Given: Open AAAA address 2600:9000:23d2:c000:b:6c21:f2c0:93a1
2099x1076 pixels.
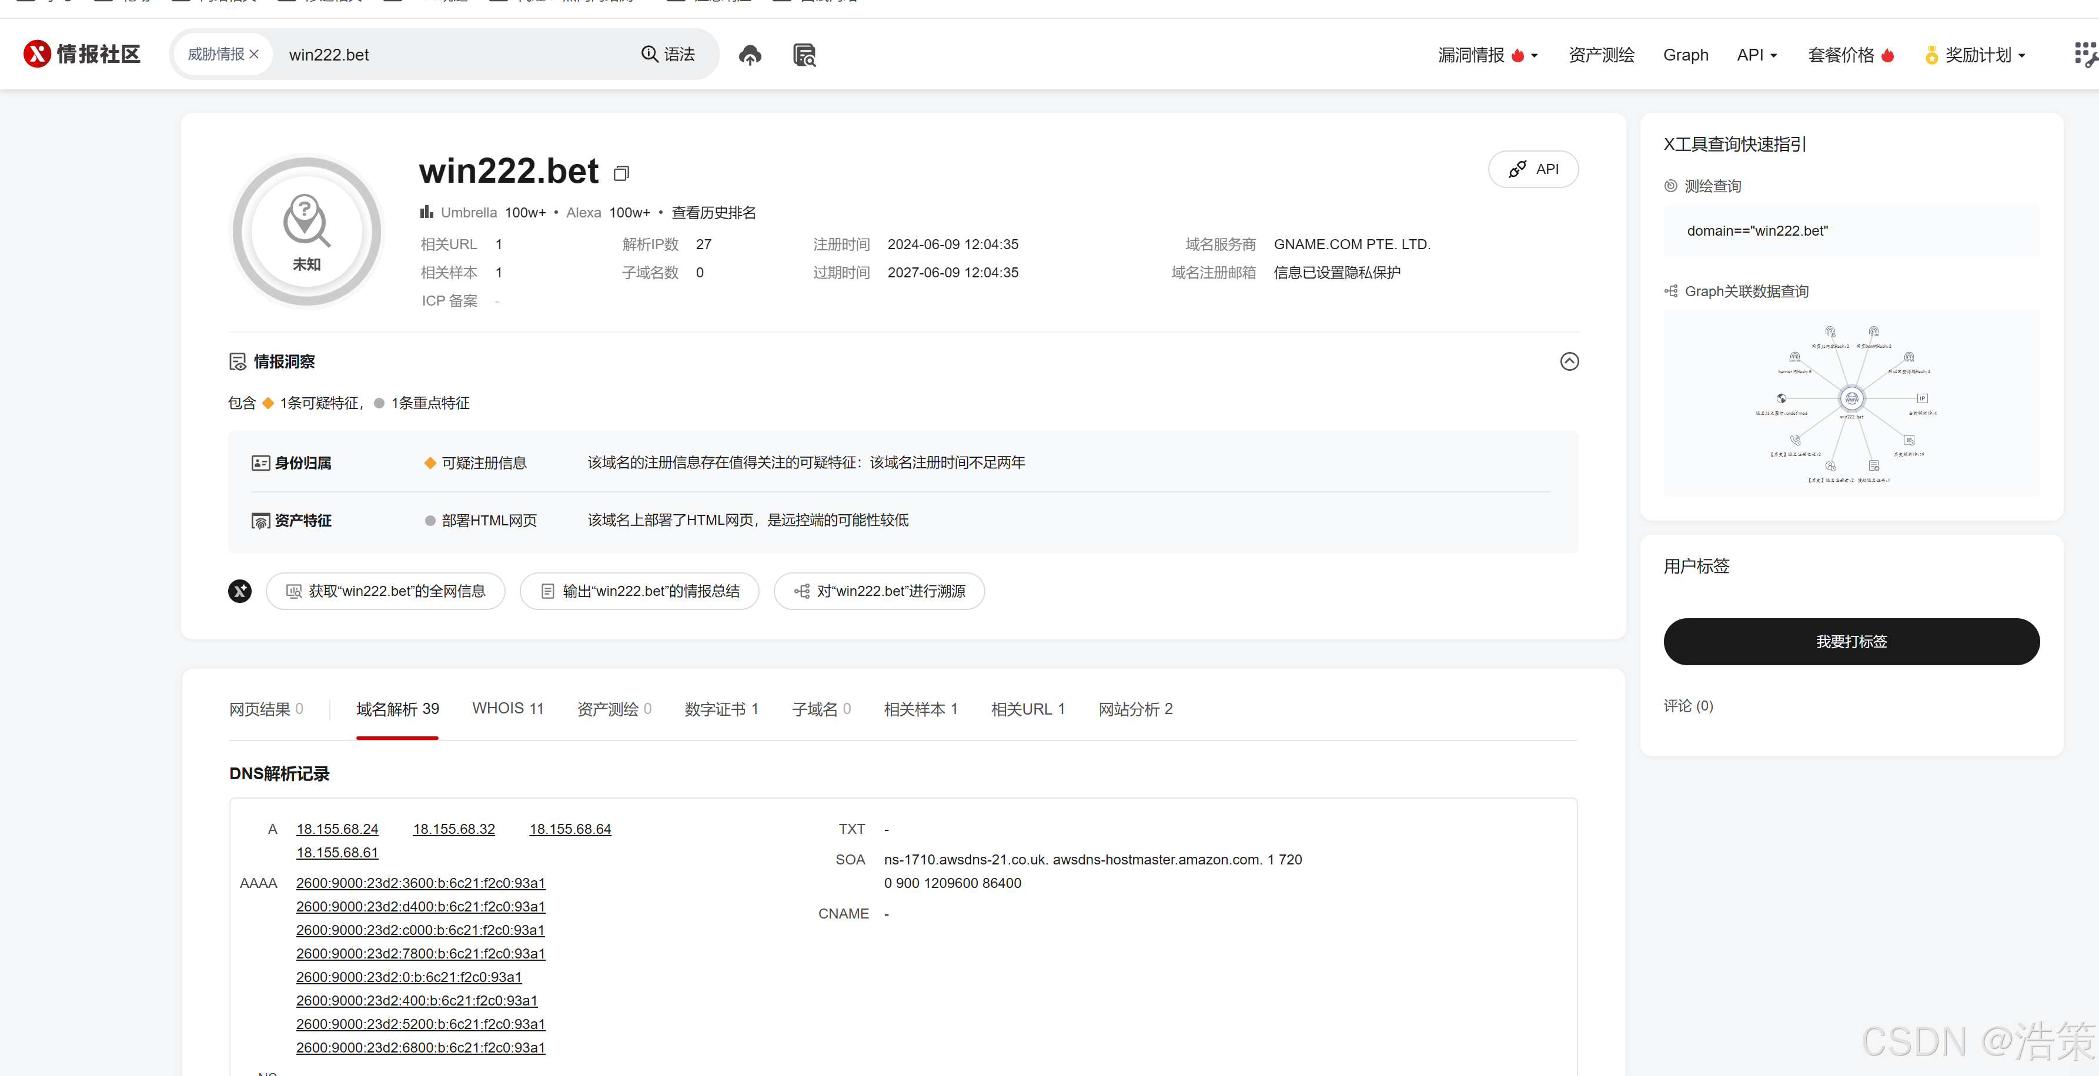Looking at the screenshot, I should click(420, 930).
